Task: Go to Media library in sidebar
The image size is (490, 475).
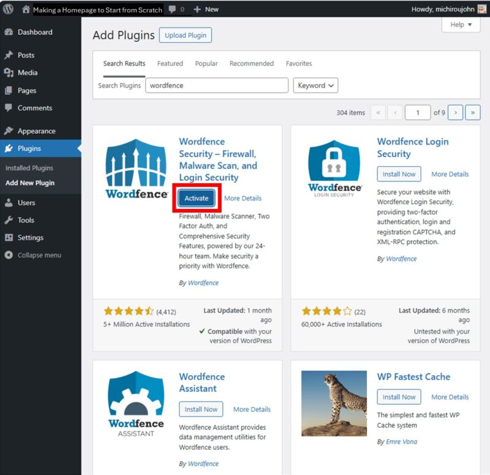Action: (28, 72)
